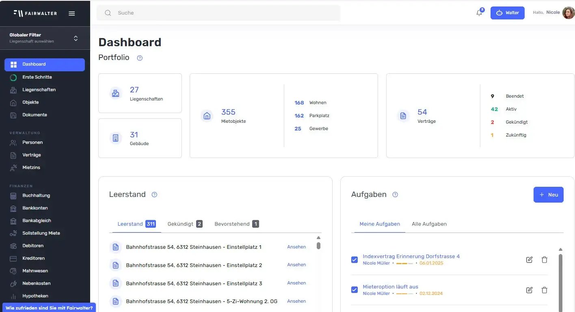575x312 pixels.
Task: Check off Indexvertrag Erinnerung Dorfstrasse 4 task
Action: [x=355, y=260]
